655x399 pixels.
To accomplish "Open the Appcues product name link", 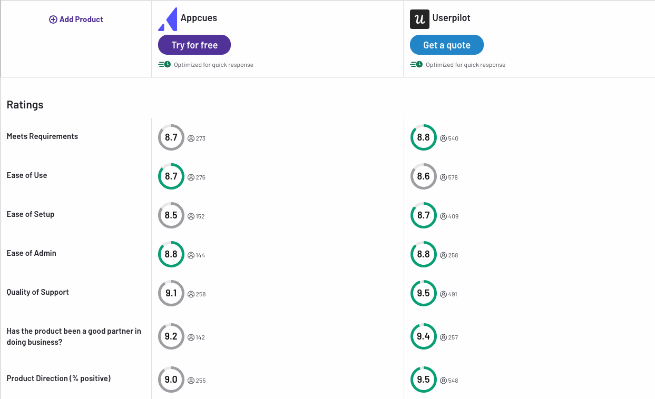I will click(x=199, y=18).
